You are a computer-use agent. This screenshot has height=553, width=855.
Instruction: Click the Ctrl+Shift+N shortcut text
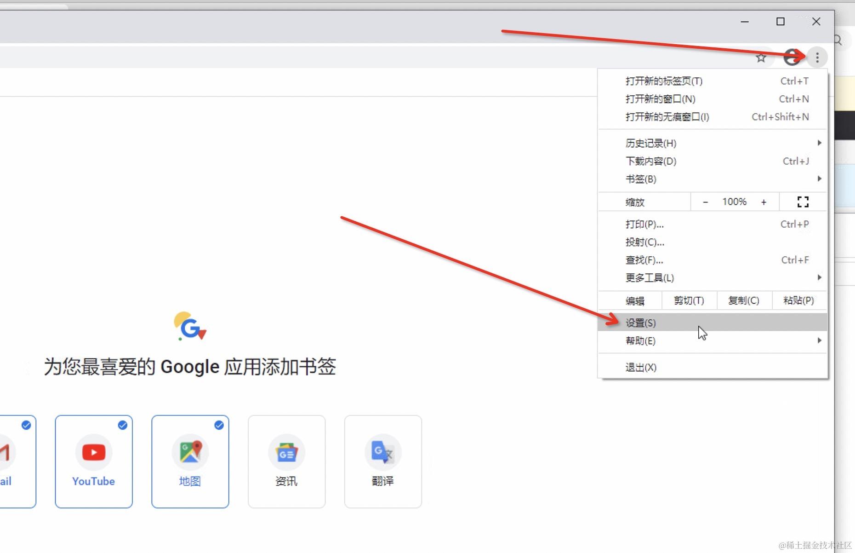pyautogui.click(x=780, y=117)
